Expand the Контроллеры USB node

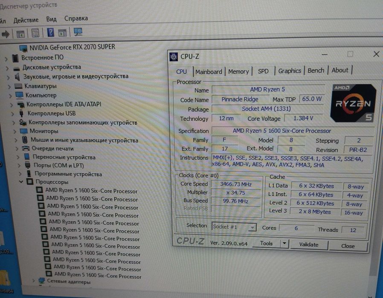pyautogui.click(x=12, y=114)
